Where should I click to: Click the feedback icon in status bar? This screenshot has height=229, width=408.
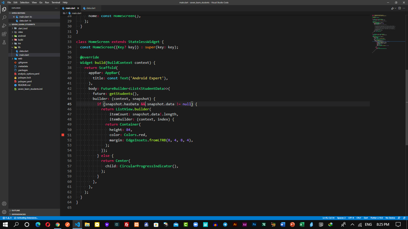point(400,218)
